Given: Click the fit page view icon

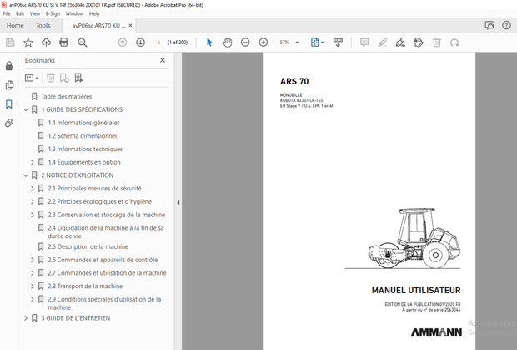Looking at the screenshot, I should tap(315, 43).
